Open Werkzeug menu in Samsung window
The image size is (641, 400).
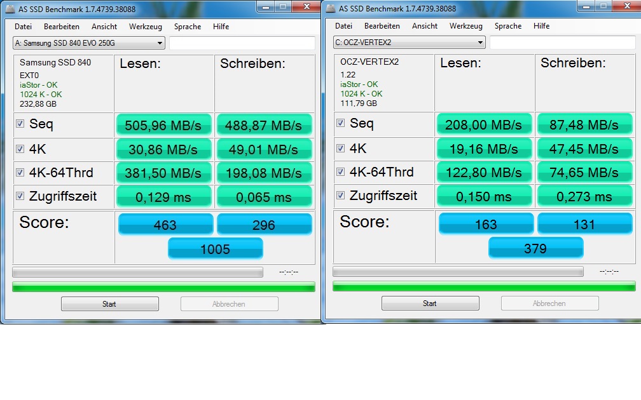point(146,27)
